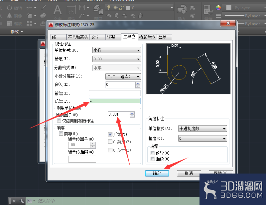Viewport: 266px width, 205px height.
Task: Uncheck linear 后续(T) zero suppression checkbox
Action: pos(110,134)
